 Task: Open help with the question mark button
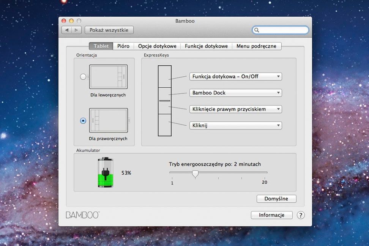pos(301,215)
